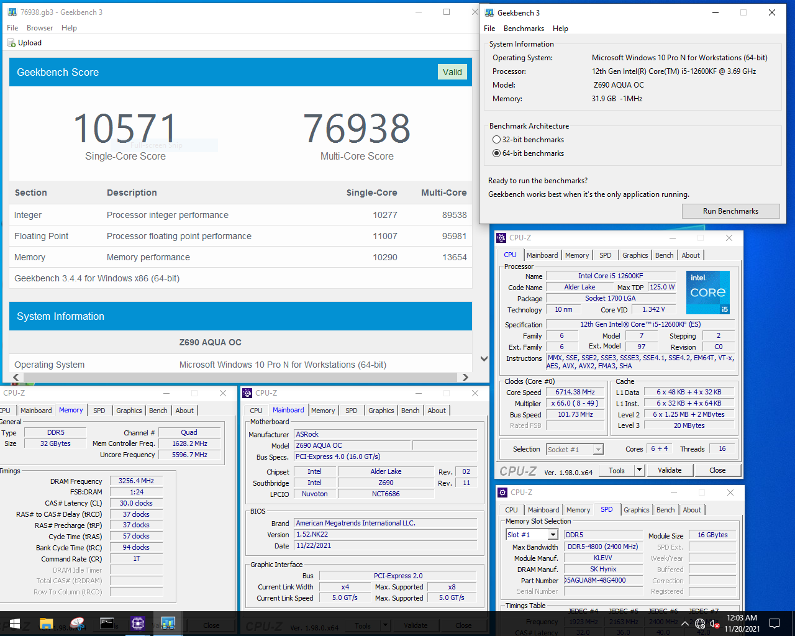Click the horizontal scrollbar left arrow in Geekbench
795x636 pixels.
pos(16,377)
